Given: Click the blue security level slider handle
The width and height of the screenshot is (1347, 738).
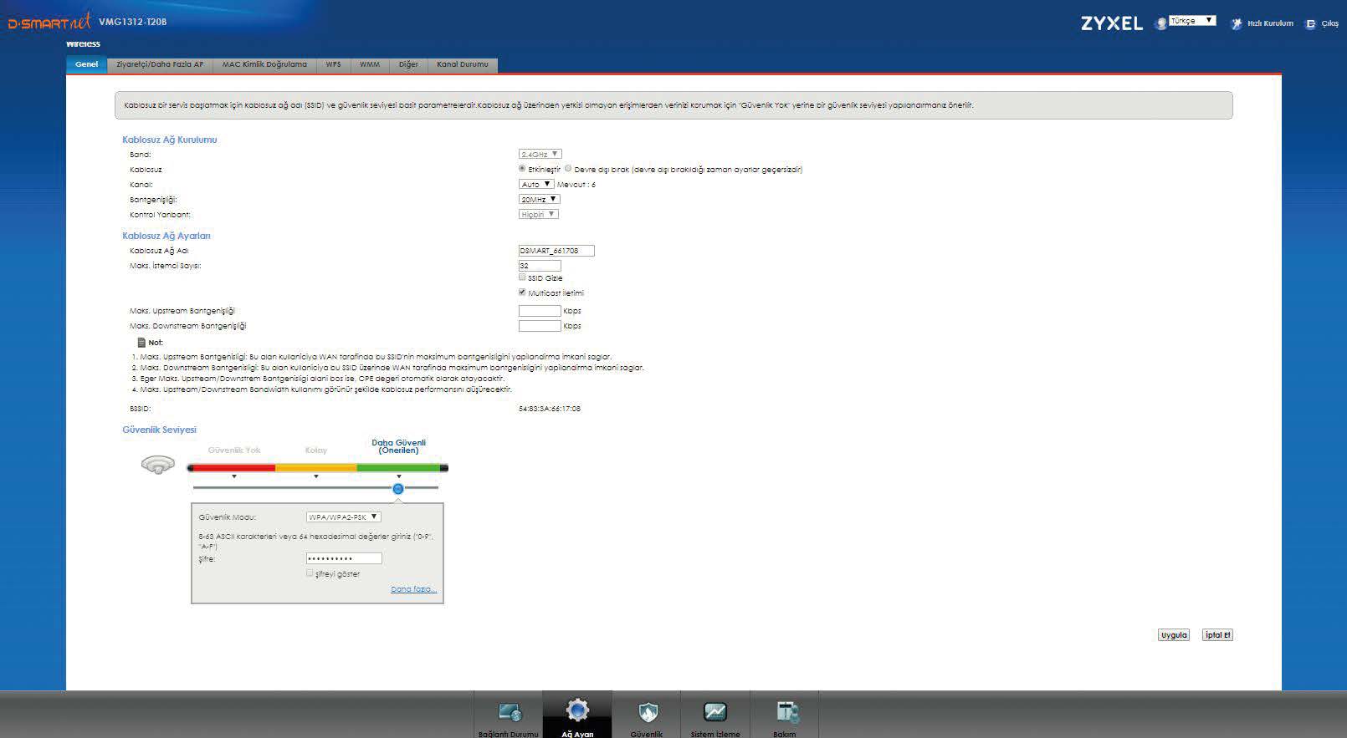Looking at the screenshot, I should click(398, 489).
